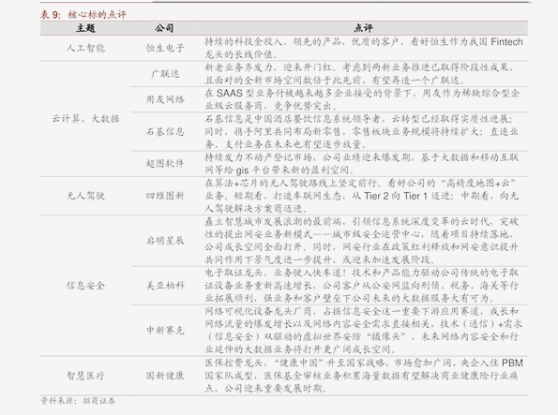Click the 人工智能 theme cell

(x=85, y=48)
